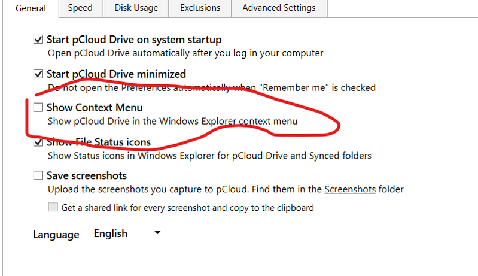Screen dimensions: 478x276
Task: Click the "Open pCloud Drive automatically" description text
Action: 185,53
